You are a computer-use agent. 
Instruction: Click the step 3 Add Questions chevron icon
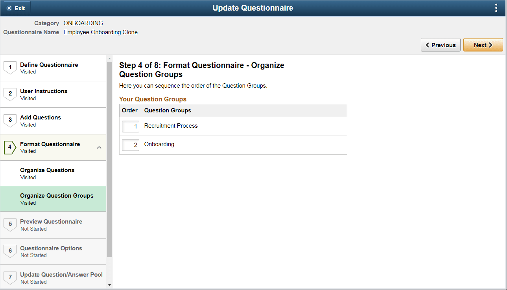(10, 120)
